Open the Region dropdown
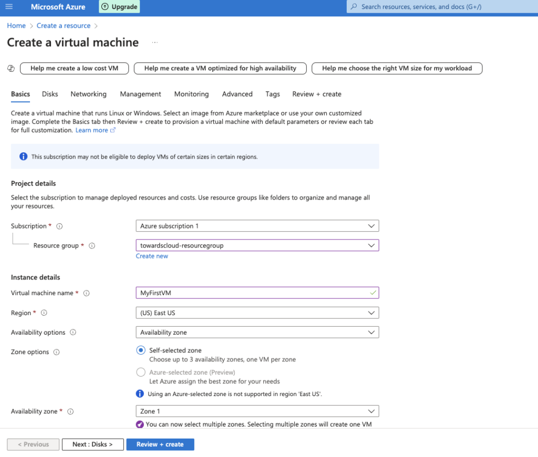 point(257,313)
